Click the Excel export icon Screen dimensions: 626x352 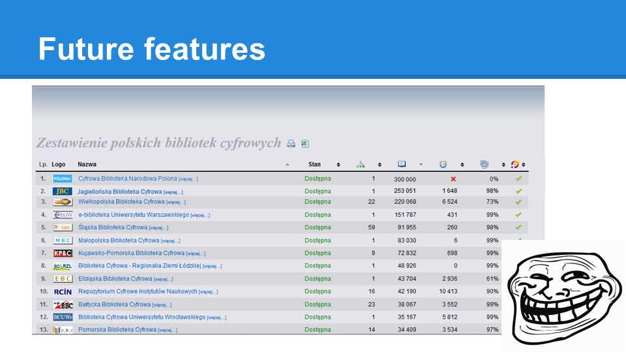(305, 143)
